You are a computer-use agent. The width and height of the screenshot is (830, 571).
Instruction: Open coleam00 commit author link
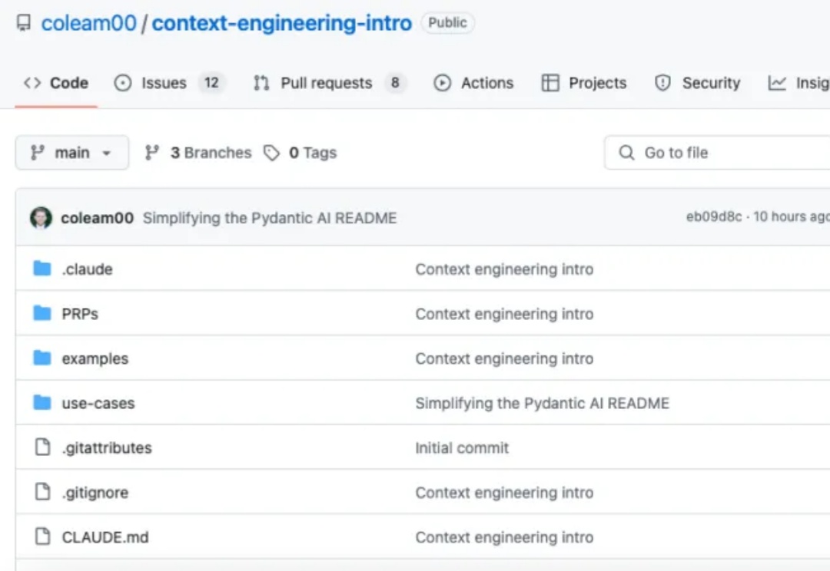click(x=97, y=218)
